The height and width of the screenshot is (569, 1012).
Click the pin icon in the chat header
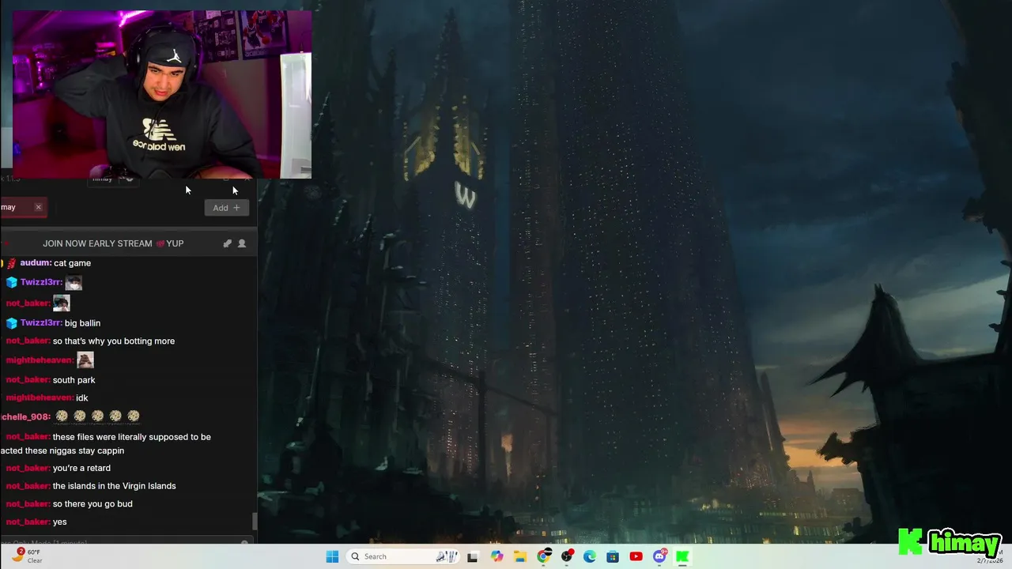[228, 243]
